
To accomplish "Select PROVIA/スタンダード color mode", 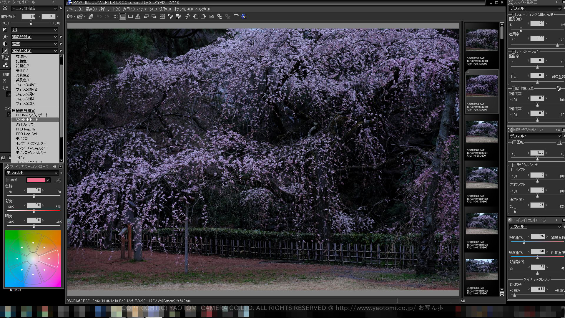I will tap(35, 115).
